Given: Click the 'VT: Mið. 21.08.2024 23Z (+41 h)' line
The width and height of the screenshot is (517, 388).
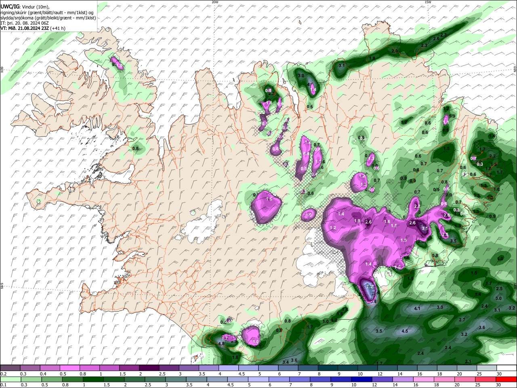Looking at the screenshot, I should (33, 28).
